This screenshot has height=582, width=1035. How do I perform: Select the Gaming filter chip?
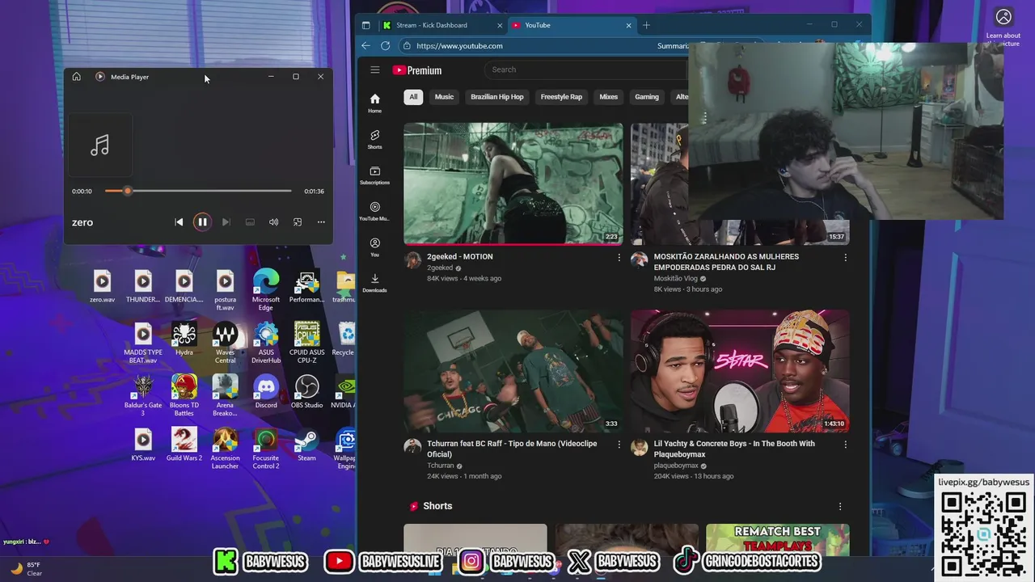click(x=647, y=97)
